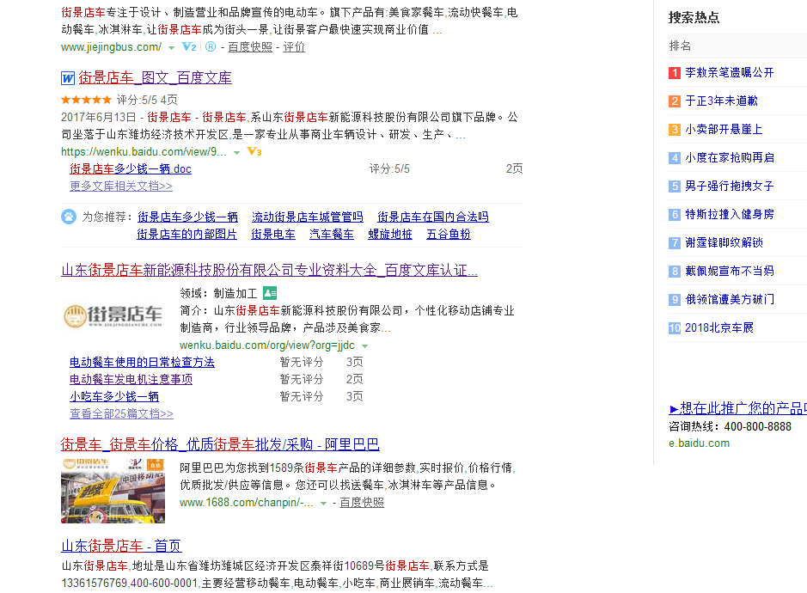This screenshot has height=593, width=807.
Task: Open recommended search 螺旋地桩
Action: click(390, 235)
